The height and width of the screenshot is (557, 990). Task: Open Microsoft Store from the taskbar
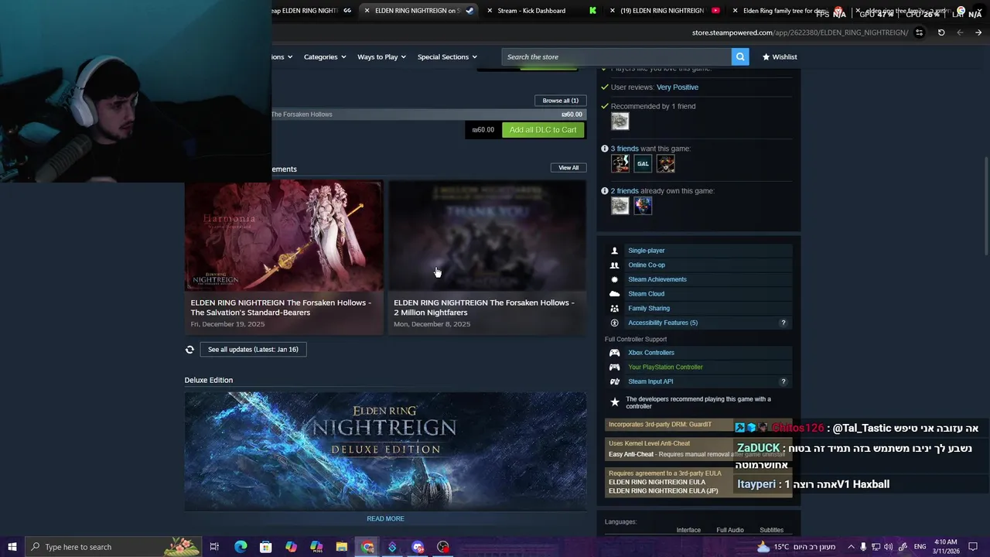pos(265,547)
